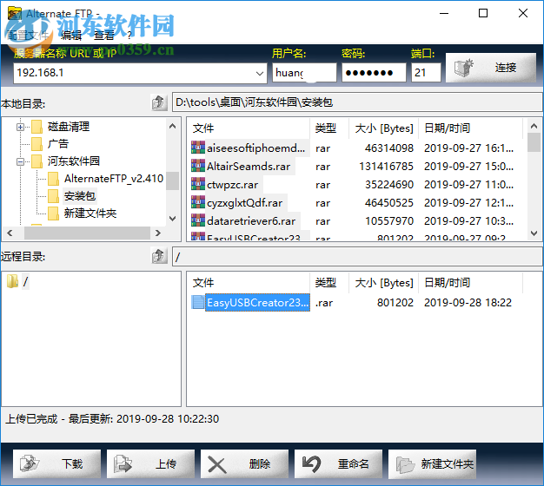
Task: Click the Upload (上传) button
Action: 150,463
